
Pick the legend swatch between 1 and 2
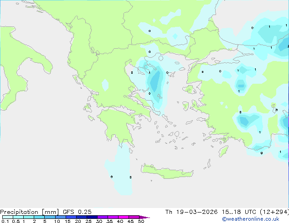[29, 217]
